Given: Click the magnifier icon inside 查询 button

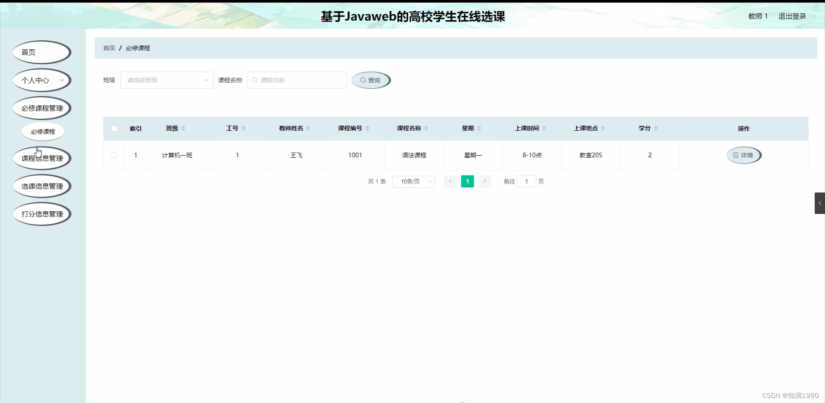Looking at the screenshot, I should (x=363, y=80).
